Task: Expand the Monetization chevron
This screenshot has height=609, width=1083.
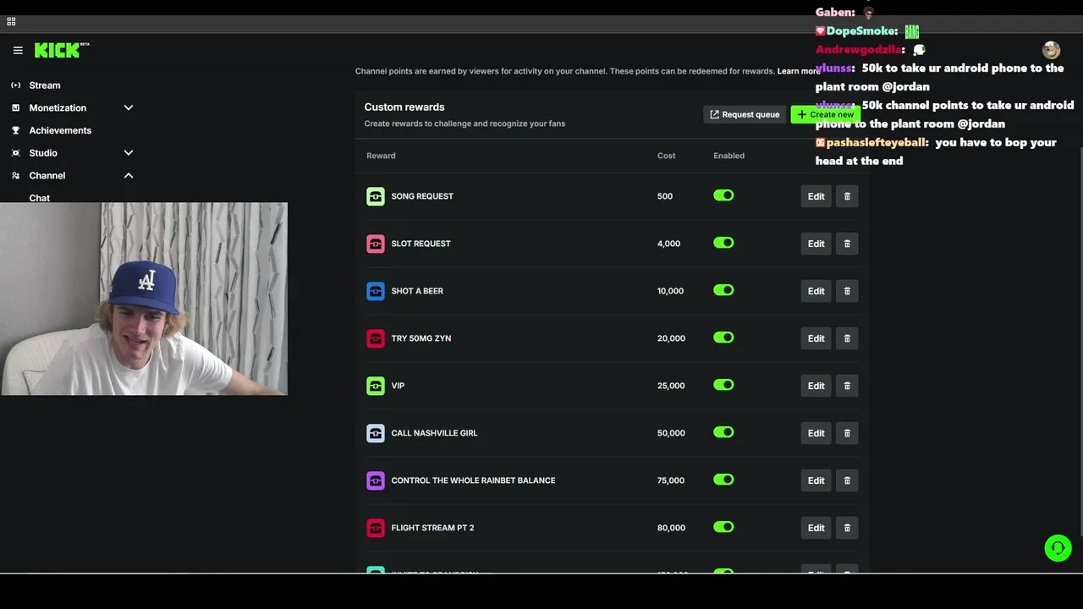Action: pyautogui.click(x=129, y=108)
